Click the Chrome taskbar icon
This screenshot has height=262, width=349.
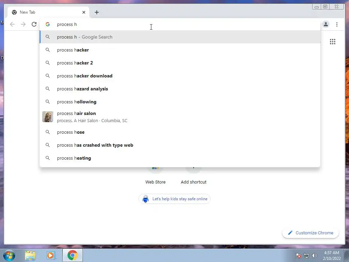click(73, 255)
